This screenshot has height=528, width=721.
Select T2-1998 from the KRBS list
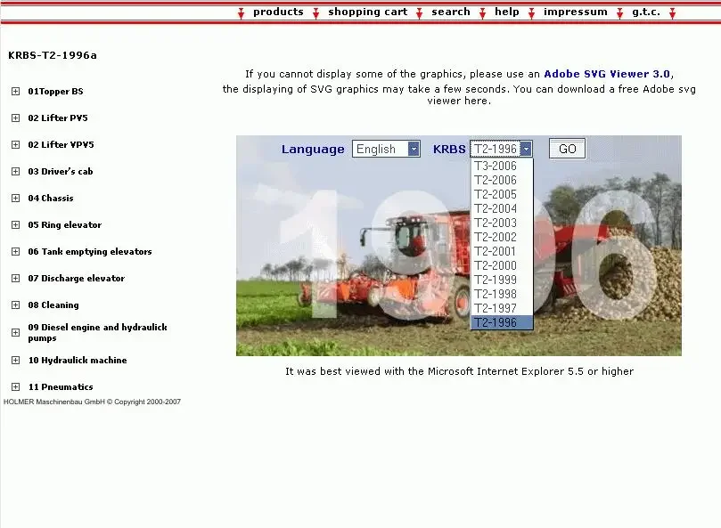tap(502, 294)
